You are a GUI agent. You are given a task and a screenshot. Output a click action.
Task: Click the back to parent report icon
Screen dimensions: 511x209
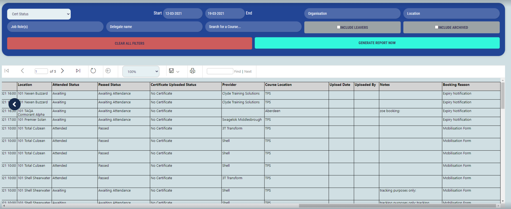(108, 71)
